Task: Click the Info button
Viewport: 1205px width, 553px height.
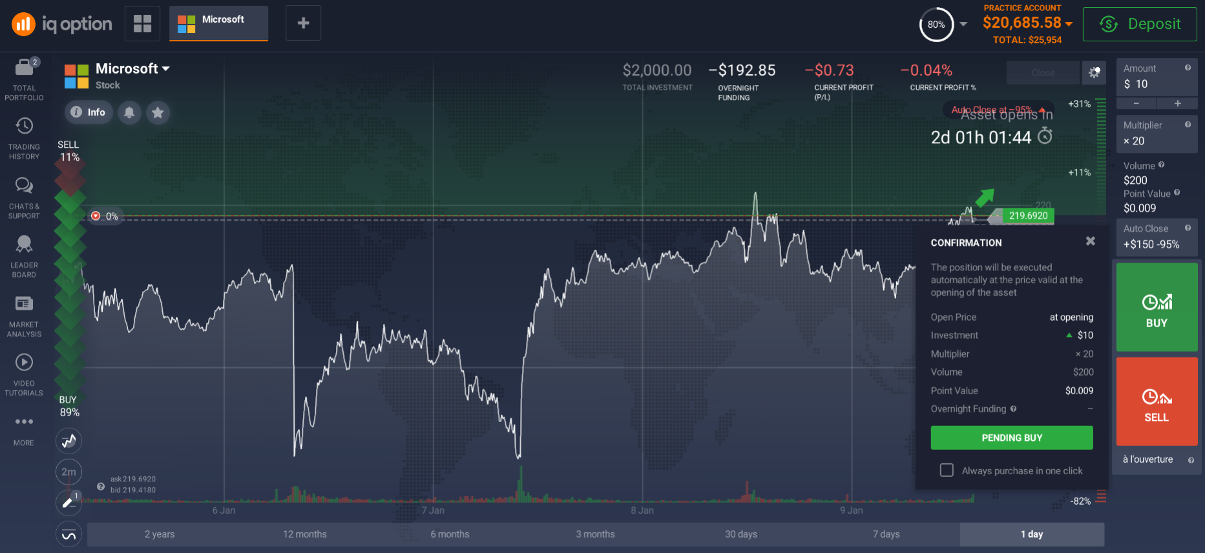Action: pyautogui.click(x=89, y=112)
